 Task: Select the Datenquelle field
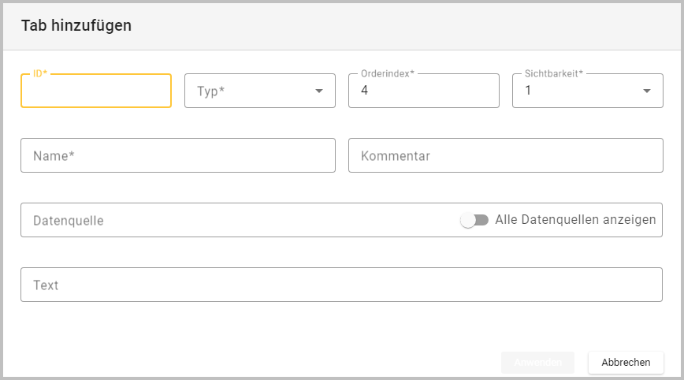click(236, 221)
